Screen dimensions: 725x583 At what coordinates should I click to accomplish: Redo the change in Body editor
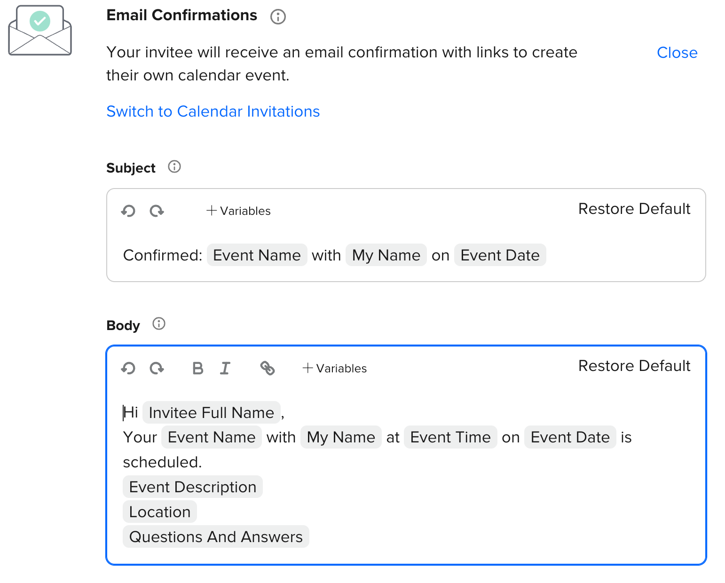pos(157,368)
